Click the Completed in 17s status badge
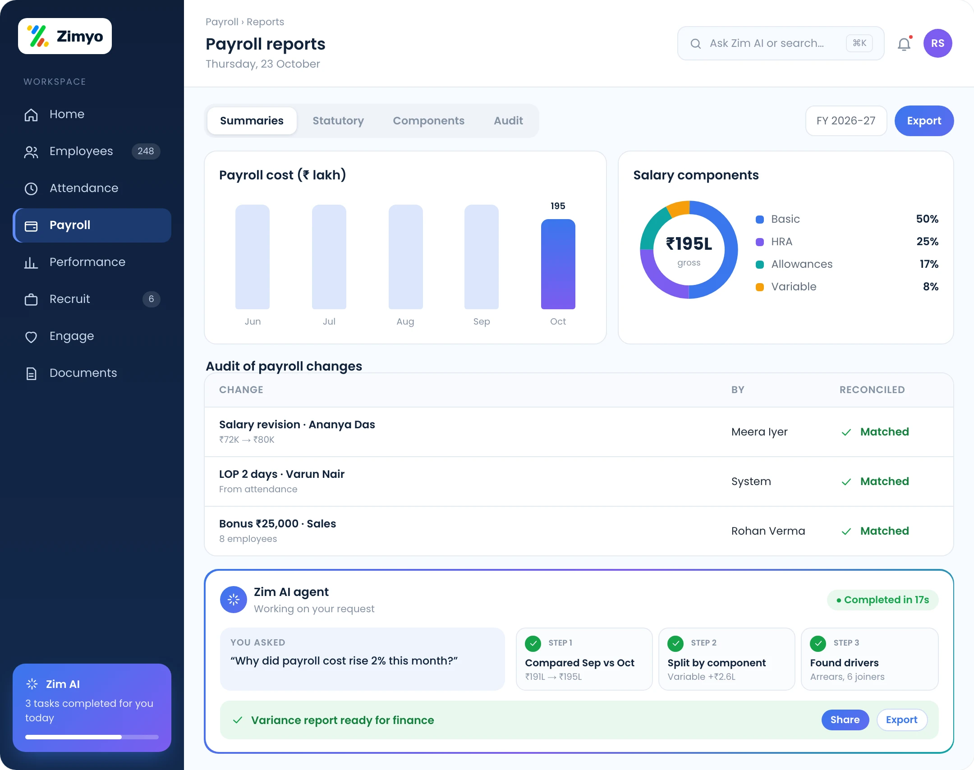The image size is (974, 770). [883, 600]
